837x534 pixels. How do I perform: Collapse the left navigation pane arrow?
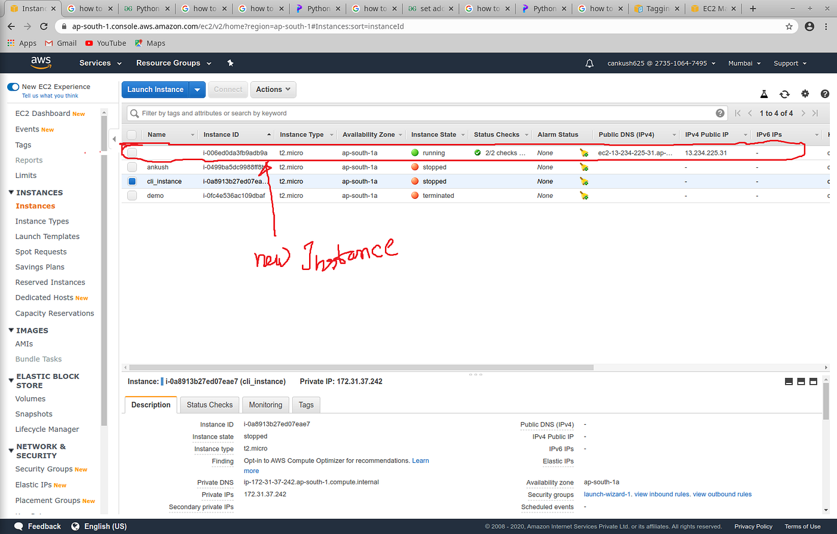pos(114,139)
